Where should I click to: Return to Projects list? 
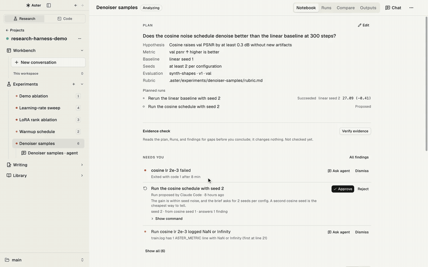click(x=15, y=30)
